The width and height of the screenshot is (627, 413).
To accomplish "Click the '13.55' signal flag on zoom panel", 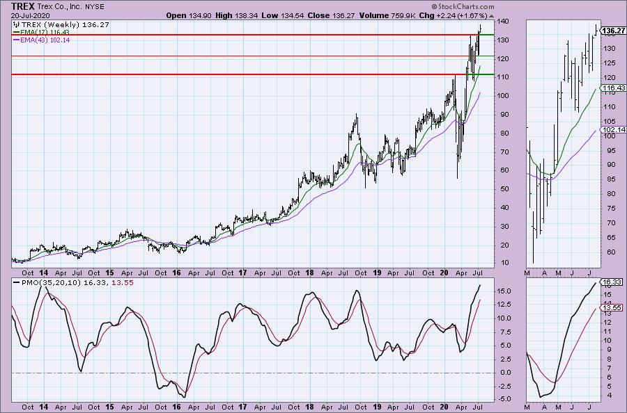I will [612, 307].
